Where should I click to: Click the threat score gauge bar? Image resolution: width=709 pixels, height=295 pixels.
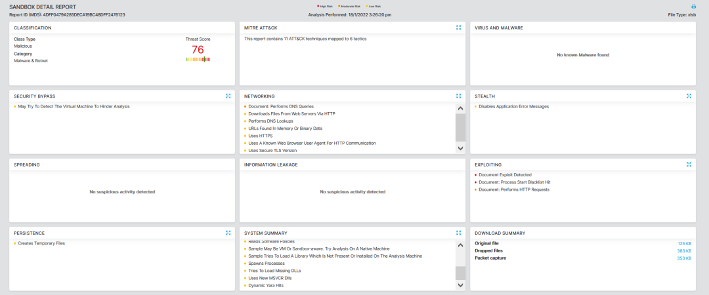(198, 59)
